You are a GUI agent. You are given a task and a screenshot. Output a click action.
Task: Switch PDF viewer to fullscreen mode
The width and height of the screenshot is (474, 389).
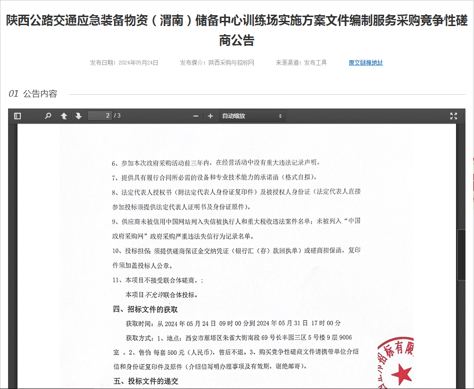pyautogui.click(x=454, y=116)
